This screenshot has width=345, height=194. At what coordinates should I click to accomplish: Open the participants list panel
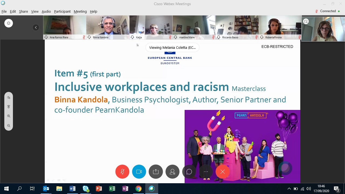172,172
